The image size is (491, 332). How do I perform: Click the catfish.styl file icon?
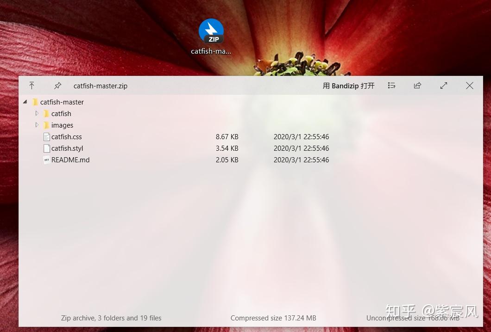[x=47, y=148]
